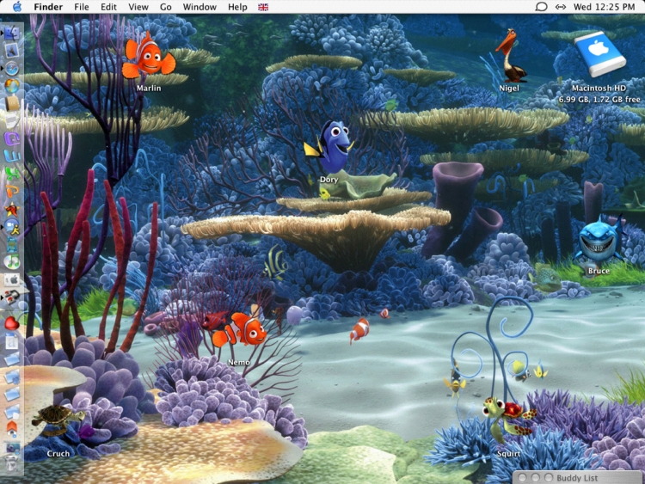The width and height of the screenshot is (645, 484).
Task: Open the iChat speech bubble status menu
Action: pyautogui.click(x=541, y=7)
